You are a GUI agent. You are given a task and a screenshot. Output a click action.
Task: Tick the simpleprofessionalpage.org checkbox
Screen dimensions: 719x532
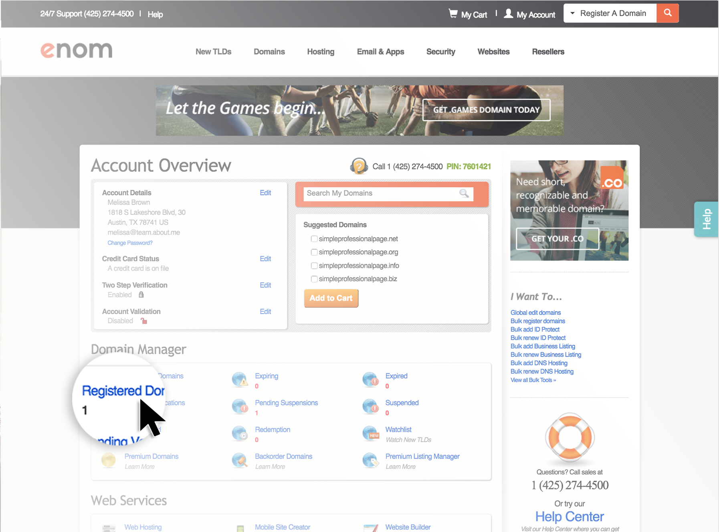click(x=314, y=252)
